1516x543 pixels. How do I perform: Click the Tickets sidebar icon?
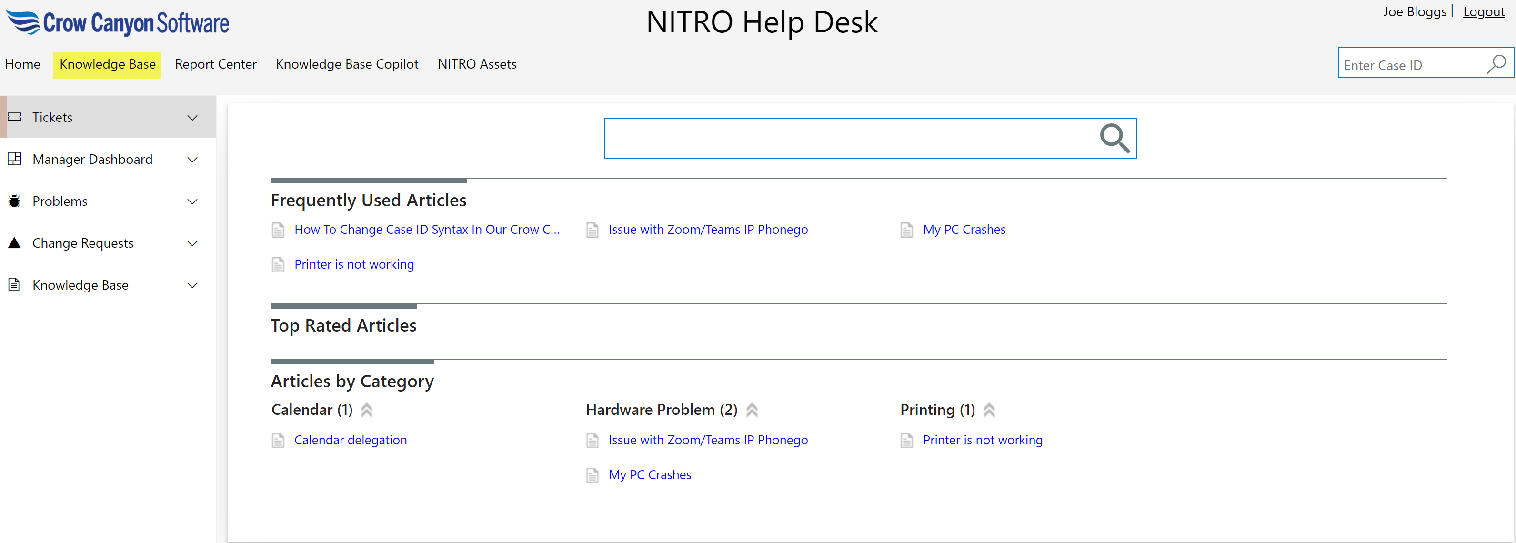14,117
